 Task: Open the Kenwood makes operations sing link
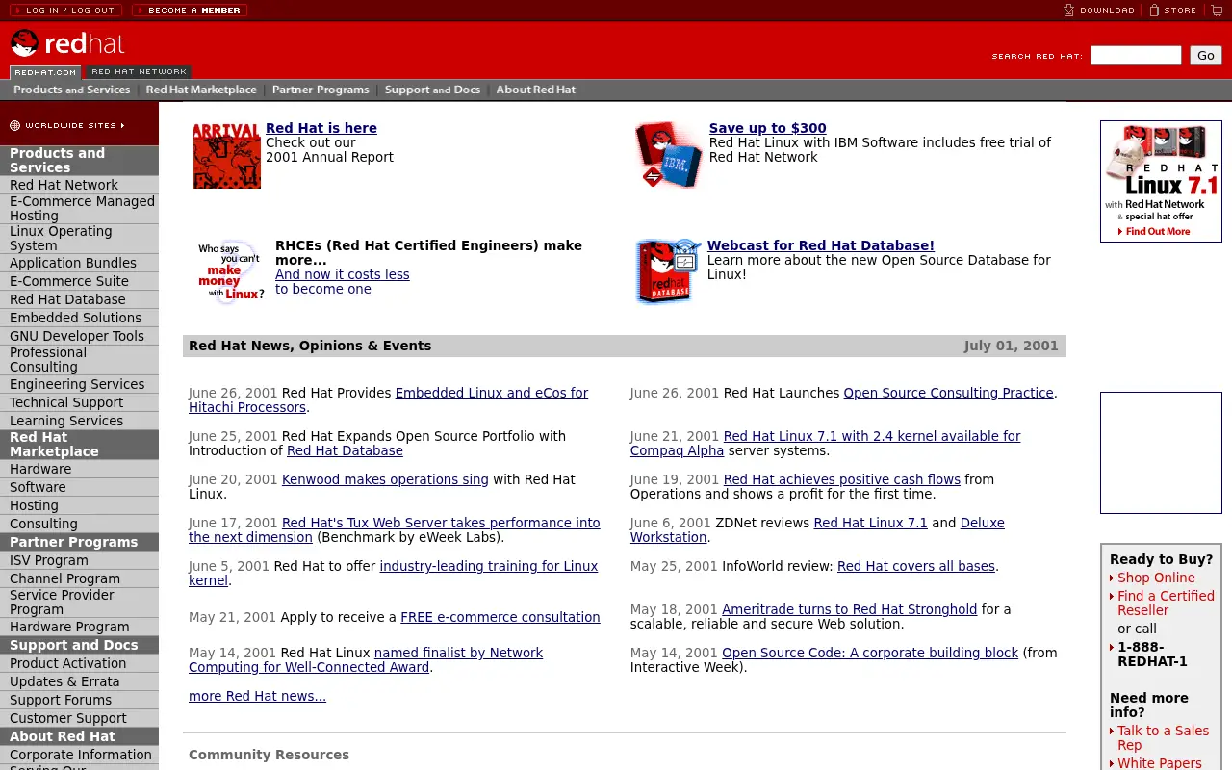coord(385,479)
